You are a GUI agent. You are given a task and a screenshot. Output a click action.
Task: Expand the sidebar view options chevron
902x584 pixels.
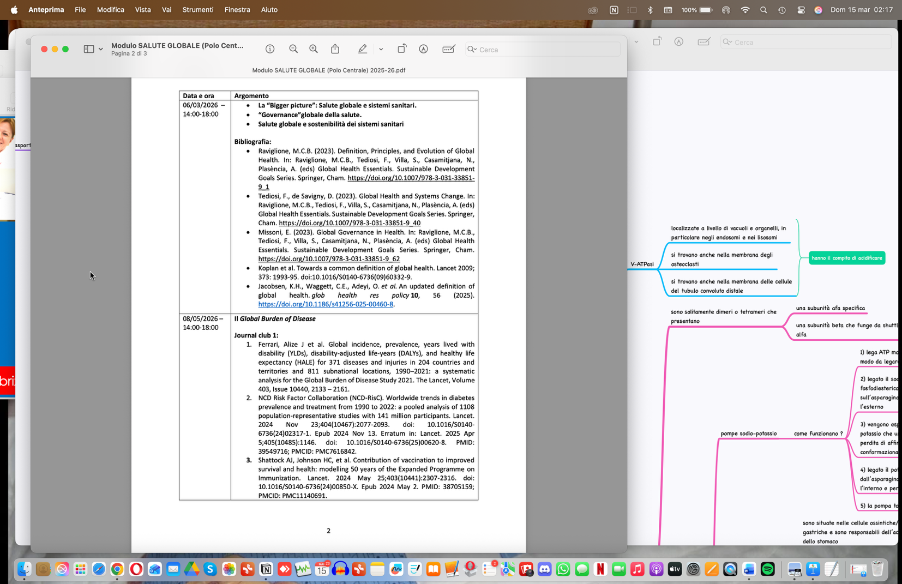coord(101,49)
